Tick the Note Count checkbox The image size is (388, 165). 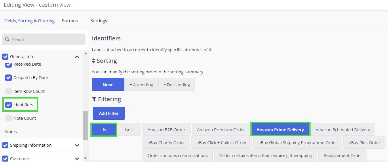9,118
